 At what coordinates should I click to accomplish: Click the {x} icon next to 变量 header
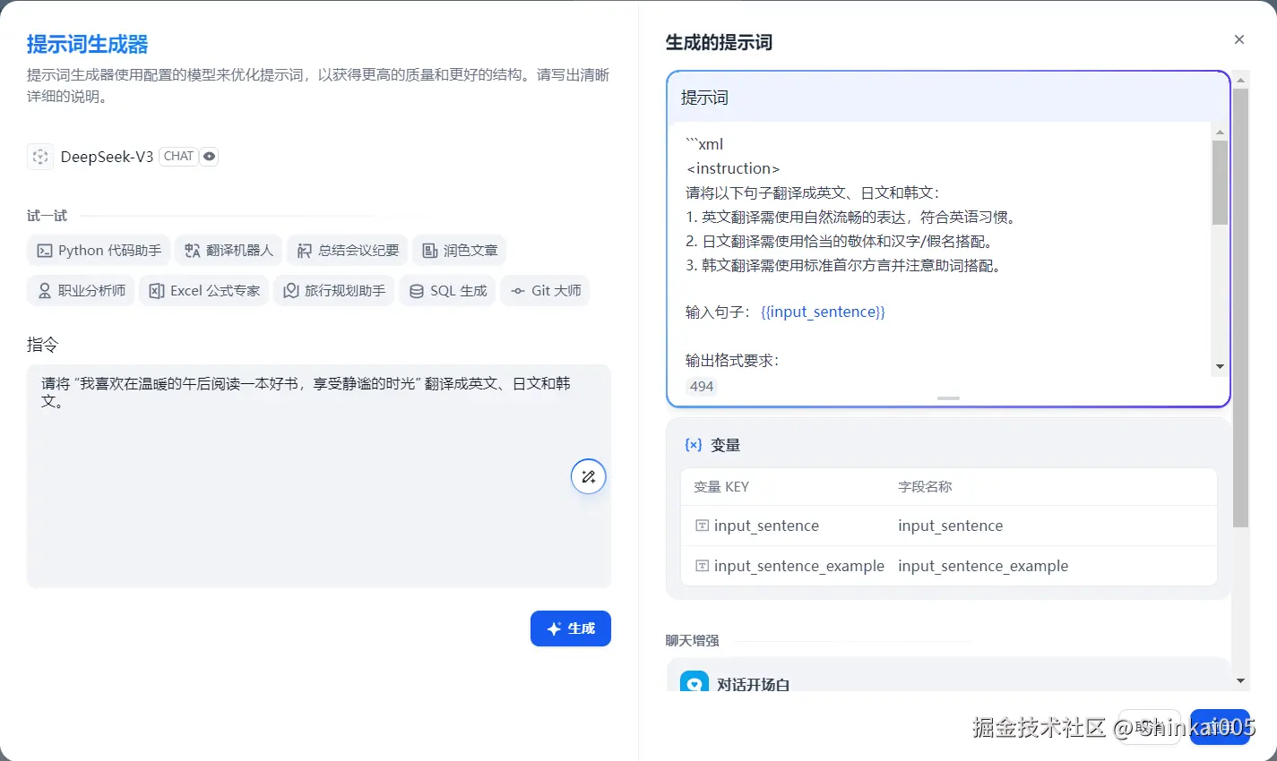coord(694,444)
